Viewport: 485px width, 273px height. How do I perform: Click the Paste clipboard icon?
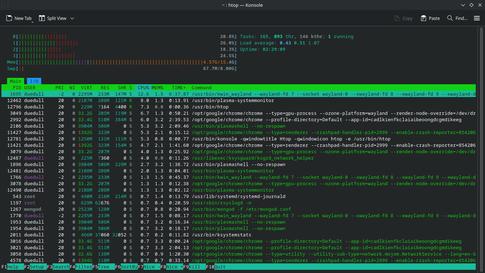[424, 18]
